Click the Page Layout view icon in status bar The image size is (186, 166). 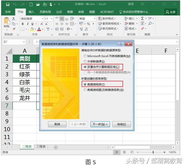tap(124, 152)
